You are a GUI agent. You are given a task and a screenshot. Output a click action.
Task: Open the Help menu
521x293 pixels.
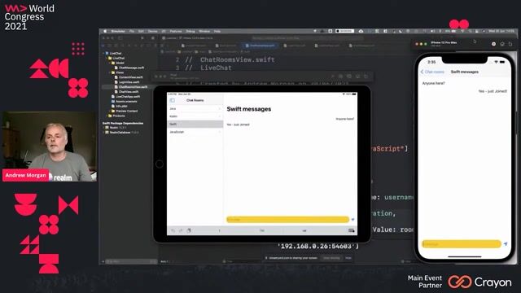(217, 31)
